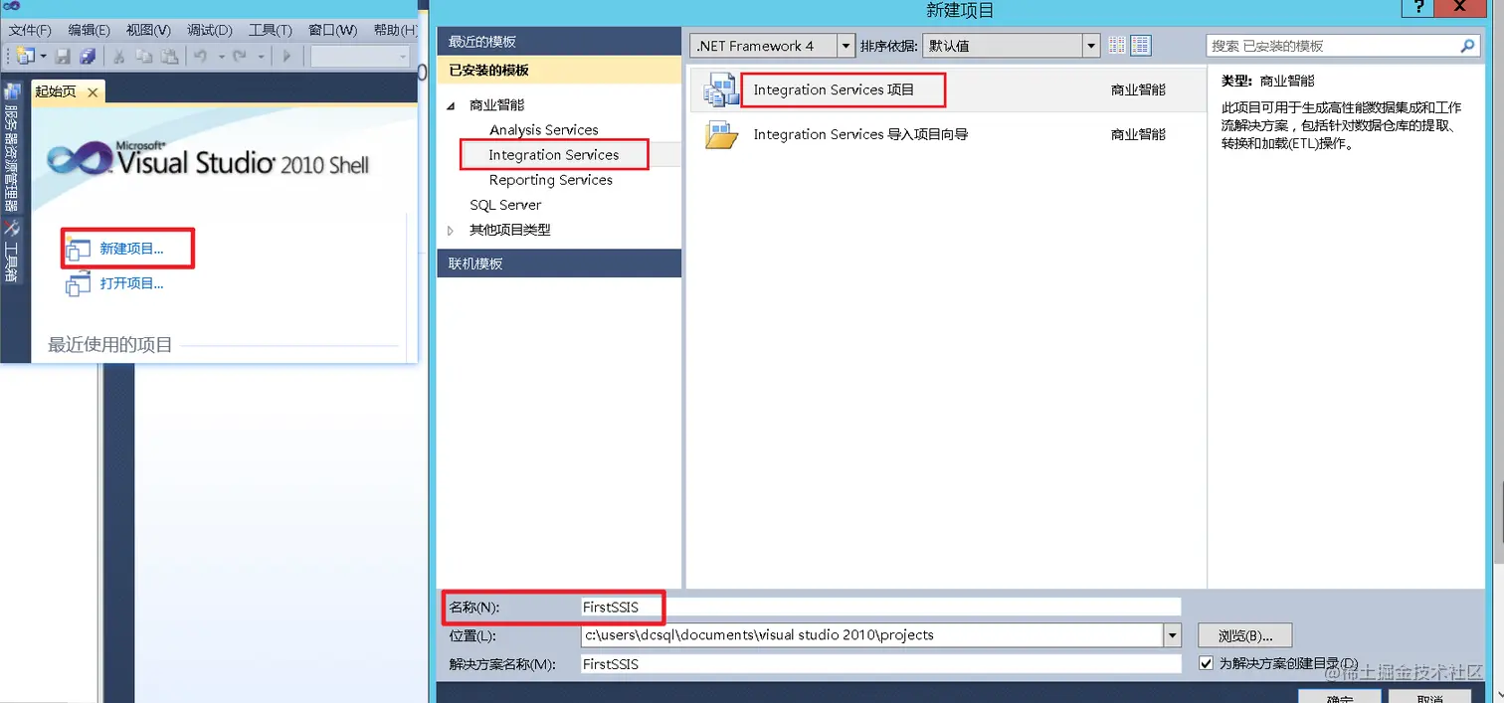
Task: Open the New Project toolbar dropdown arrow
Action: tap(43, 57)
